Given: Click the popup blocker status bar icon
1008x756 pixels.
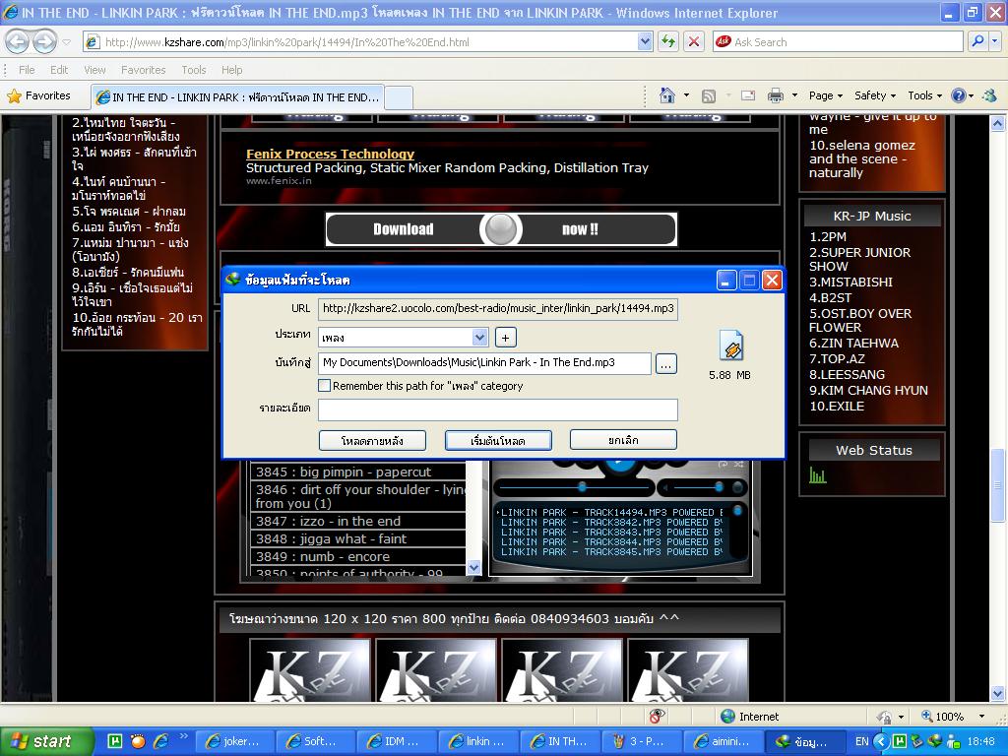Looking at the screenshot, I should [x=657, y=717].
